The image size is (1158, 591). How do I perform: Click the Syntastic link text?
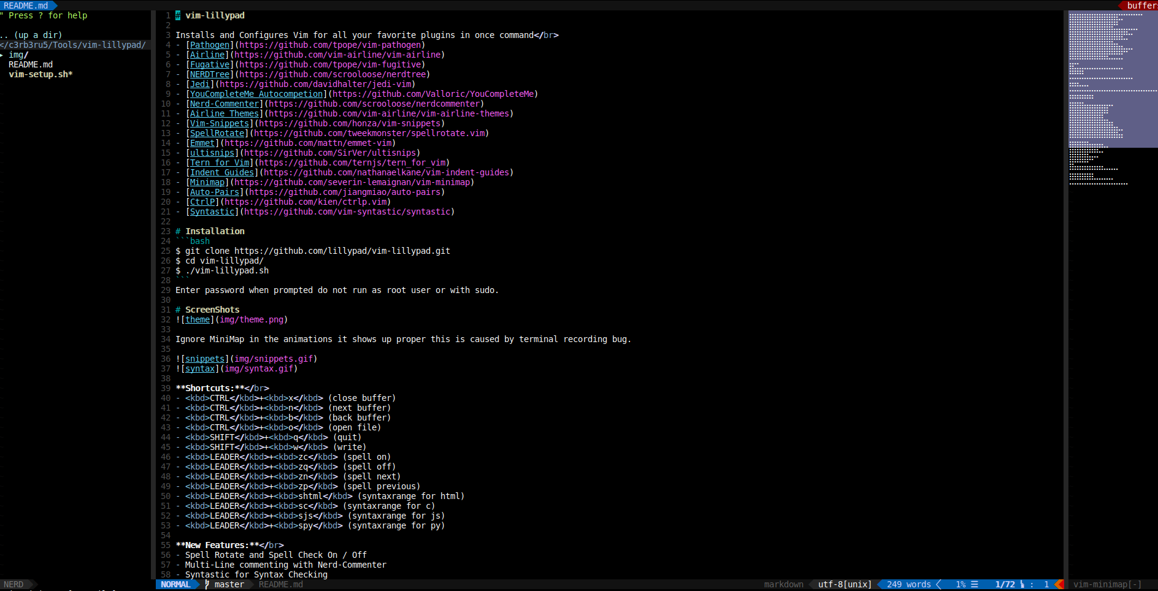(x=212, y=212)
